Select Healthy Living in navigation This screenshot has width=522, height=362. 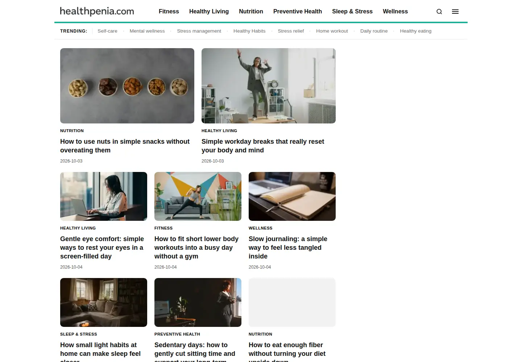[209, 12]
